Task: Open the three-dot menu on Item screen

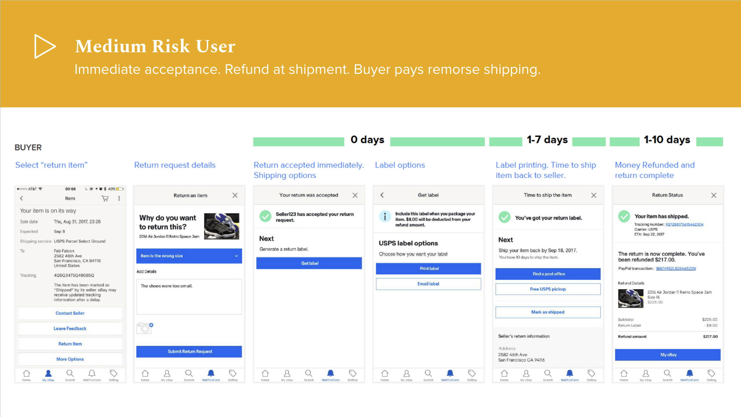Action: [x=119, y=198]
